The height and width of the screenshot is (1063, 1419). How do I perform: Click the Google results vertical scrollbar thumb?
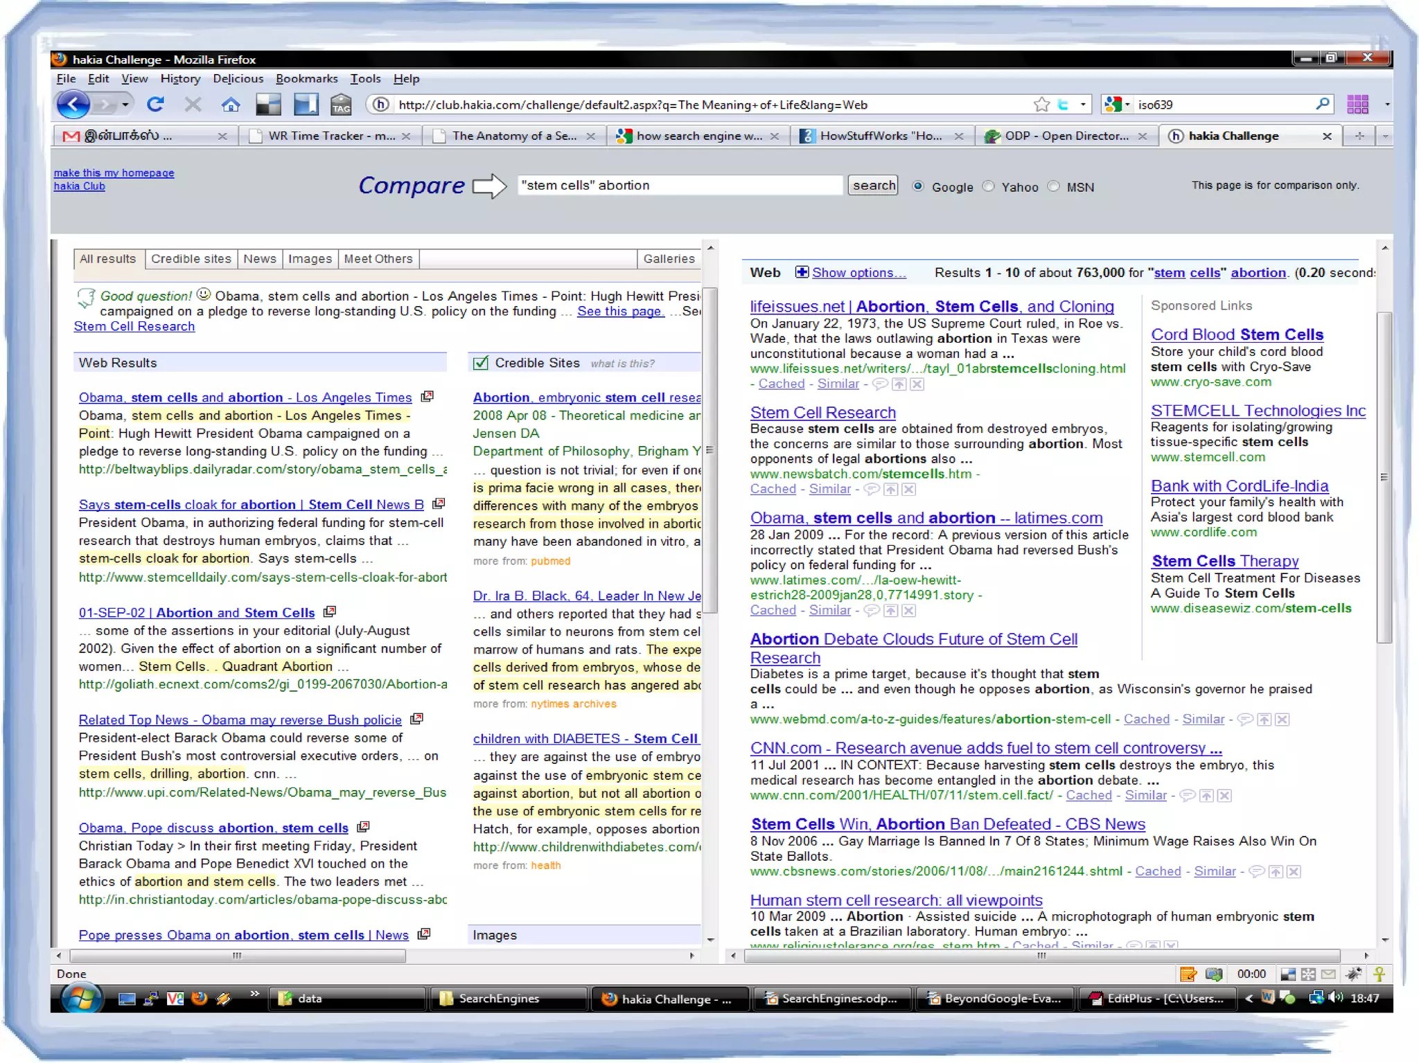point(1384,478)
